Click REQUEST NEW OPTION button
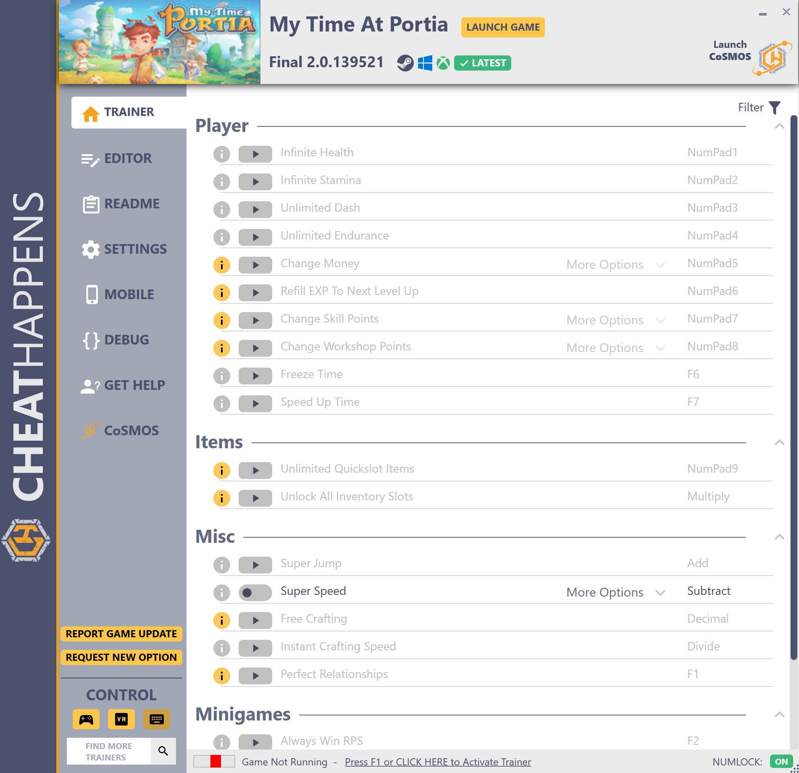This screenshot has width=799, height=773. (x=121, y=657)
